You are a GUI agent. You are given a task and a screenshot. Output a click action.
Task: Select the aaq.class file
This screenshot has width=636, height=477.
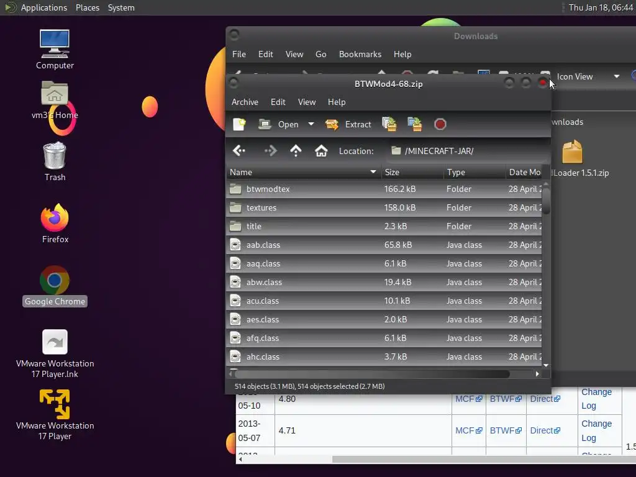tap(384, 263)
